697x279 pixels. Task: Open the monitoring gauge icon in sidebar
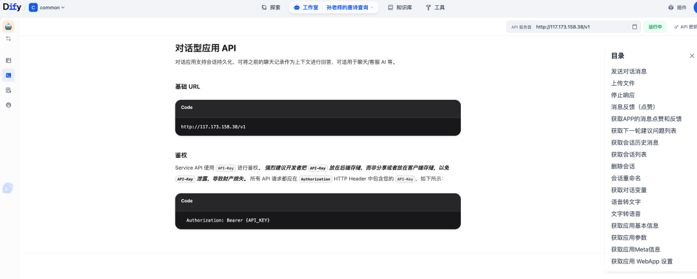8,105
